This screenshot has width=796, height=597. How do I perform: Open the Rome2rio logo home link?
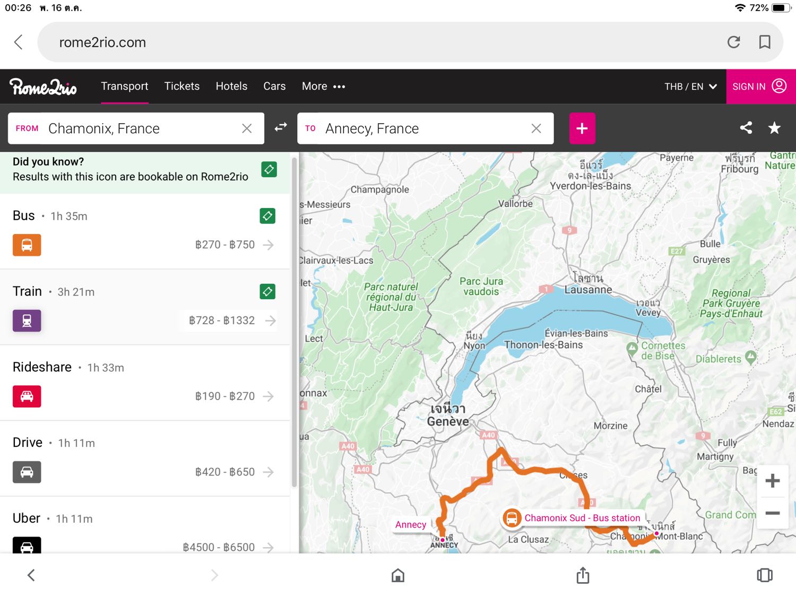[43, 86]
